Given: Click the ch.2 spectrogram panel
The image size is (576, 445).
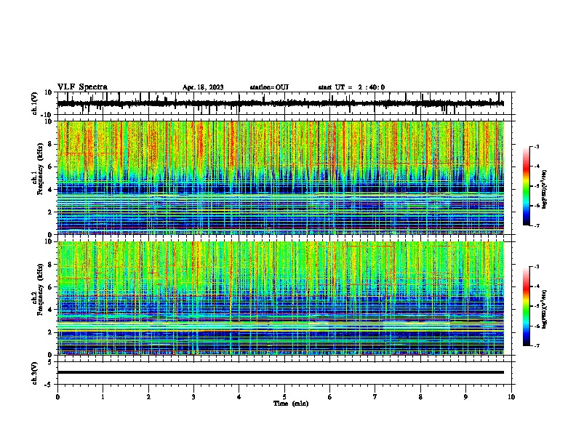Looking at the screenshot, I should coord(280,298).
